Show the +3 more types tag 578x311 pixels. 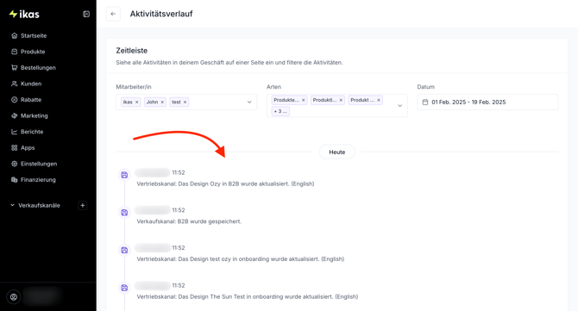(280, 111)
